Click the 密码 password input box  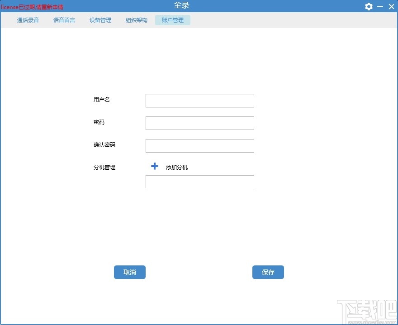[x=199, y=123]
